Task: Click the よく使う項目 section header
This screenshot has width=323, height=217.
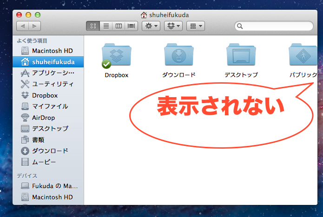Action: 32,40
